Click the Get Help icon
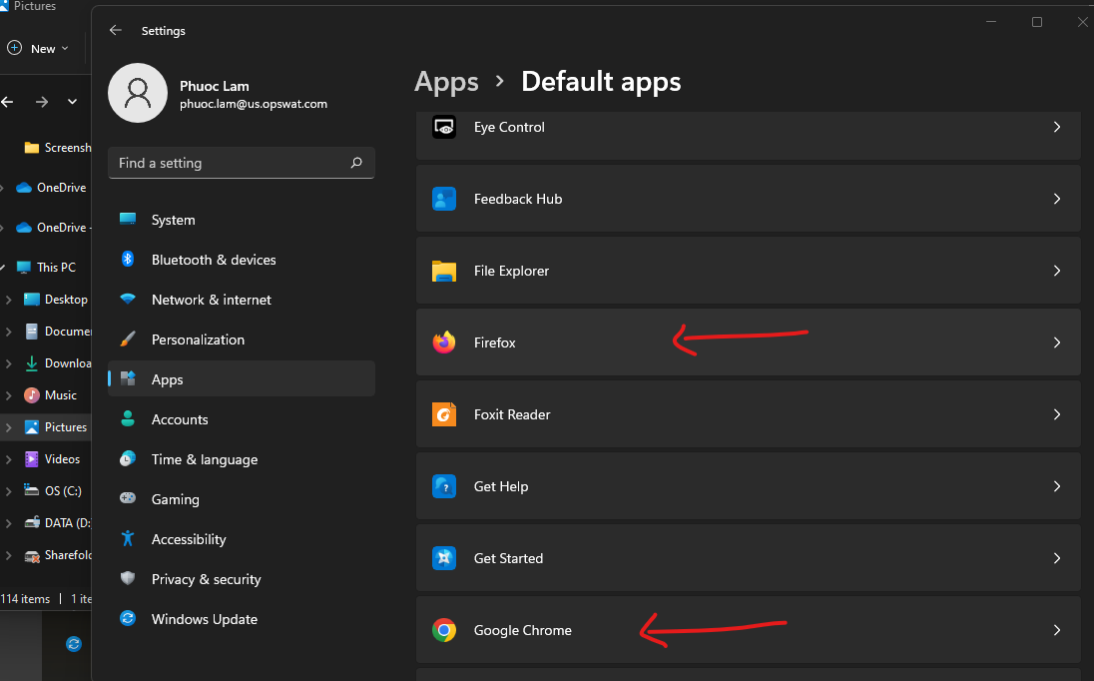The height and width of the screenshot is (681, 1094). coord(444,486)
